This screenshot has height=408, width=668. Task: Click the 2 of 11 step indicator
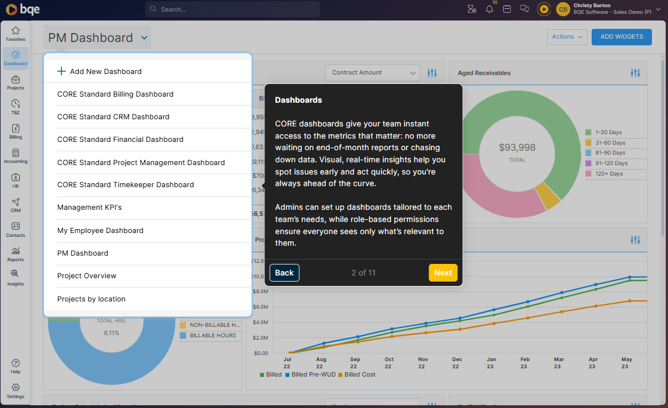tap(363, 273)
